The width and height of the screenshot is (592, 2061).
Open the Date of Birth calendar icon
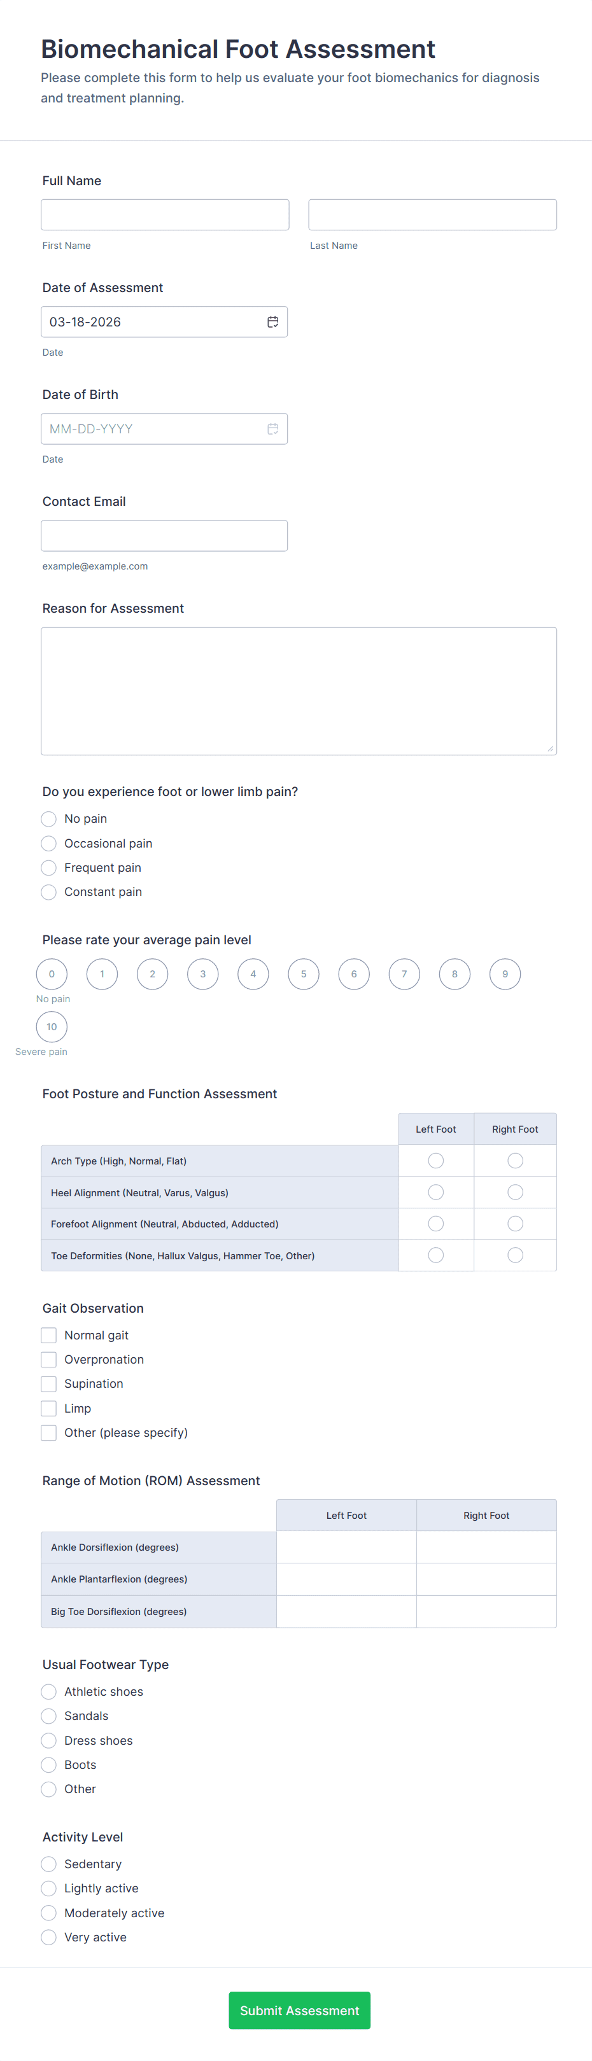(x=273, y=429)
